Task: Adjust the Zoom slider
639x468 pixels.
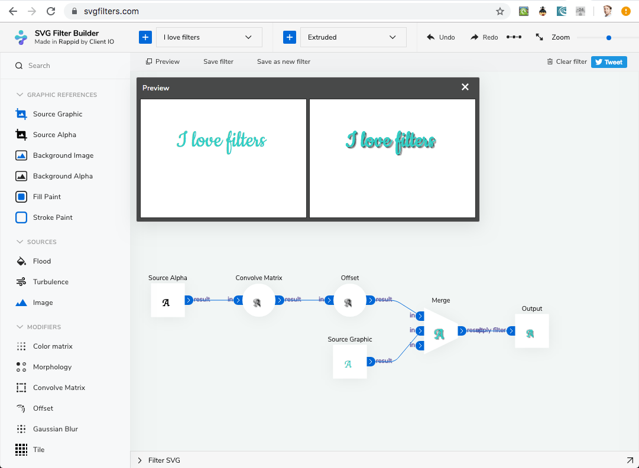Action: [x=608, y=37]
